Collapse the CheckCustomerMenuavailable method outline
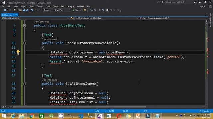This screenshot has height=119, width=213. [24, 43]
